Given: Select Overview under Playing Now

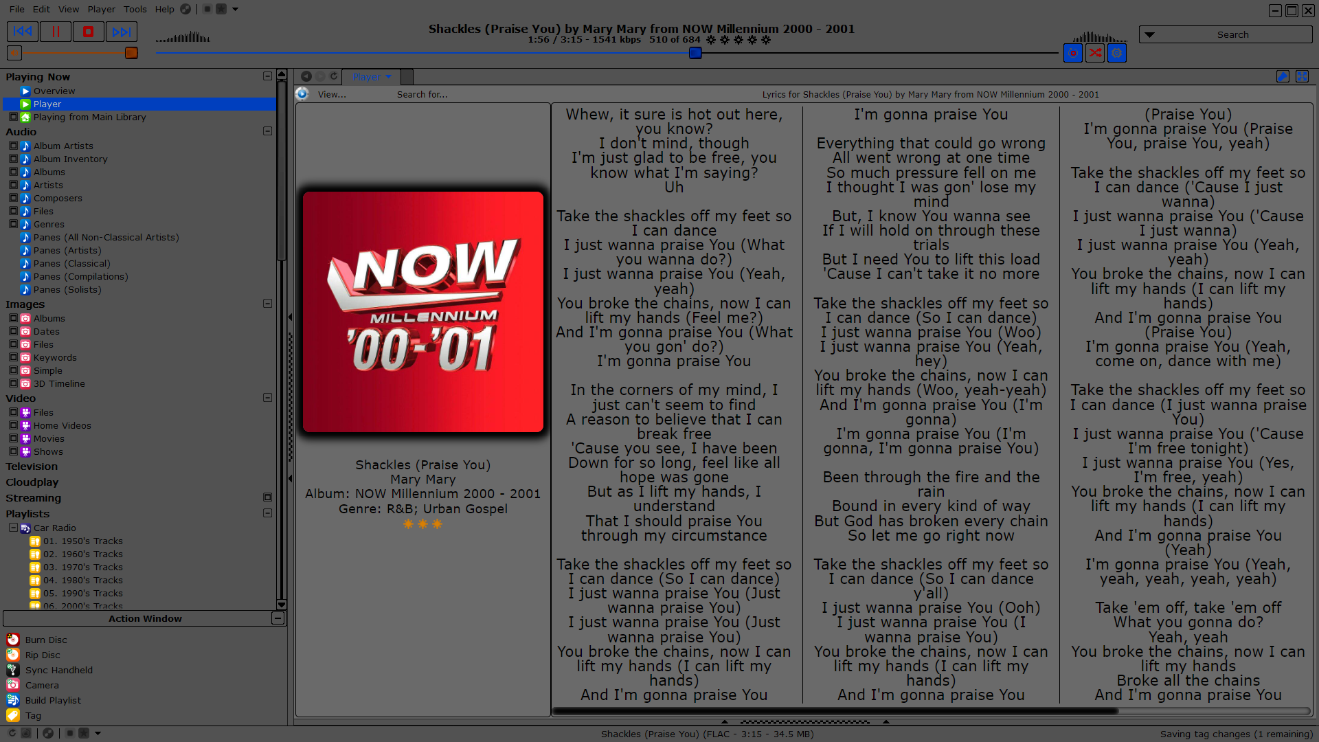Looking at the screenshot, I should point(54,91).
